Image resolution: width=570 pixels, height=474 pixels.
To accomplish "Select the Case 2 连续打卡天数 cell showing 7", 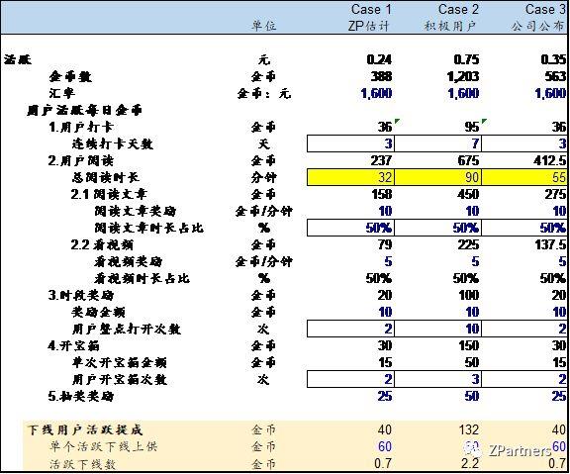I will tap(437, 143).
